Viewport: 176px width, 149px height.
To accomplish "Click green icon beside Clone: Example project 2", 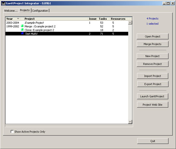I will coord(22,30).
